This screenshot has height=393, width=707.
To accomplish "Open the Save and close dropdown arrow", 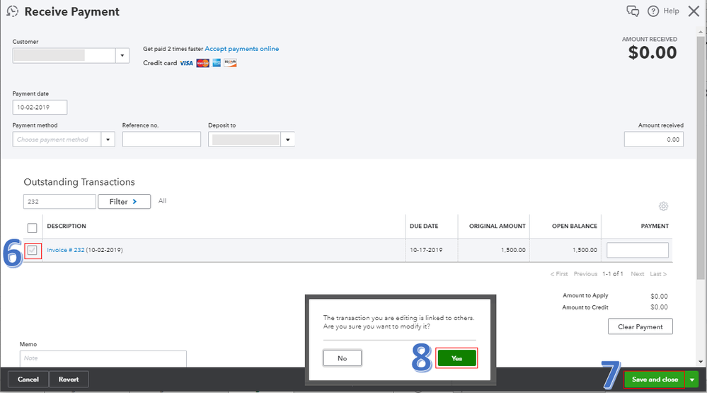I will click(x=691, y=380).
